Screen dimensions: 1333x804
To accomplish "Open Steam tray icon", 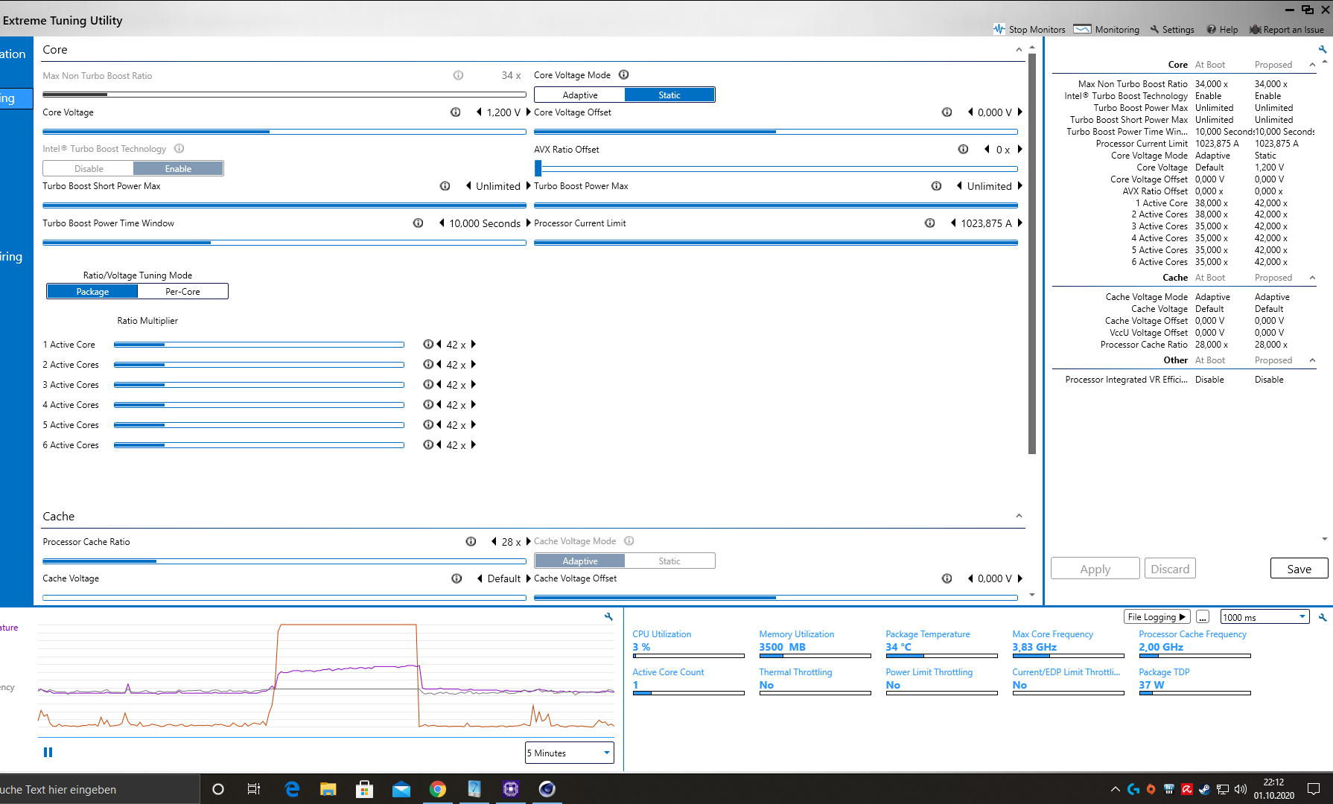I will [x=1205, y=789].
